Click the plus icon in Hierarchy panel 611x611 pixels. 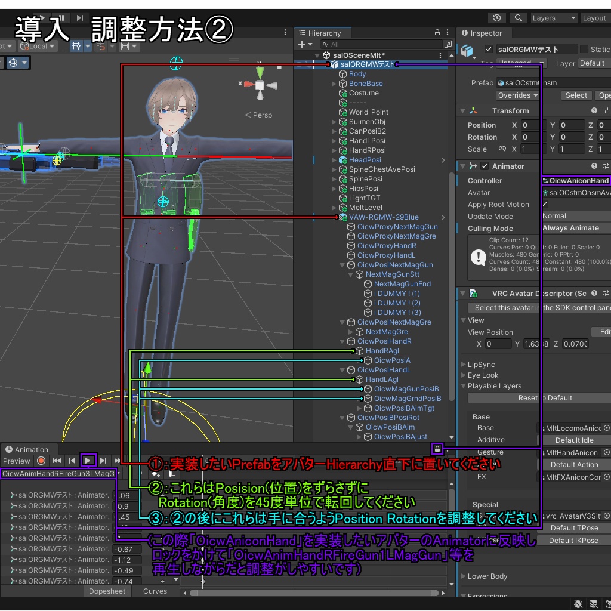[x=302, y=44]
